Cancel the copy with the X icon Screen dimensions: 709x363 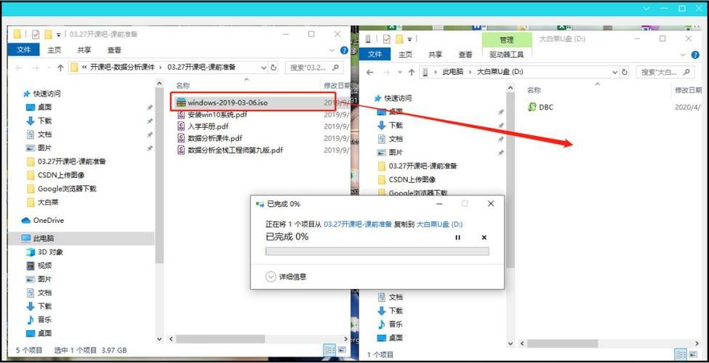484,237
